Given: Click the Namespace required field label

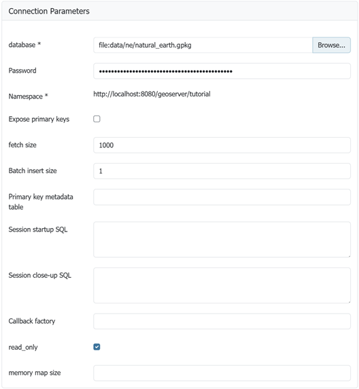Looking at the screenshot, I should [28, 96].
